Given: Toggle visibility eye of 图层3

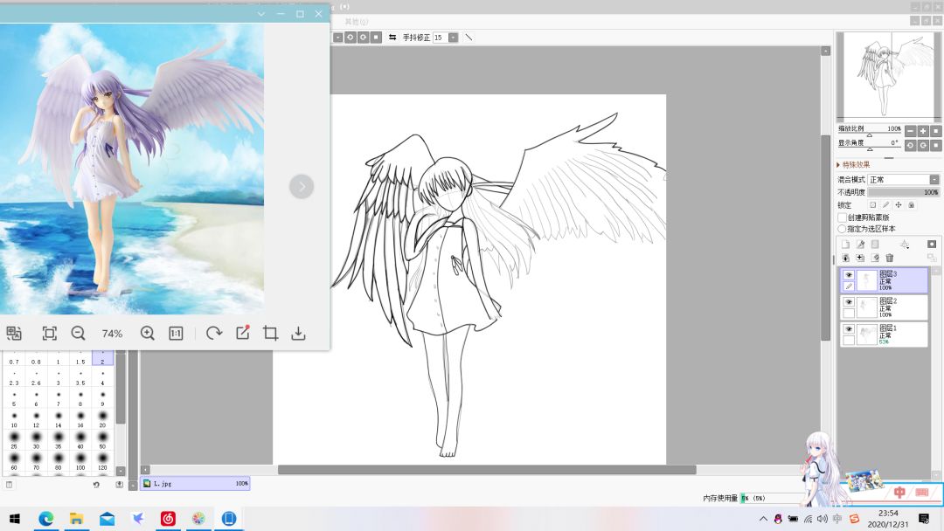Looking at the screenshot, I should [x=848, y=275].
